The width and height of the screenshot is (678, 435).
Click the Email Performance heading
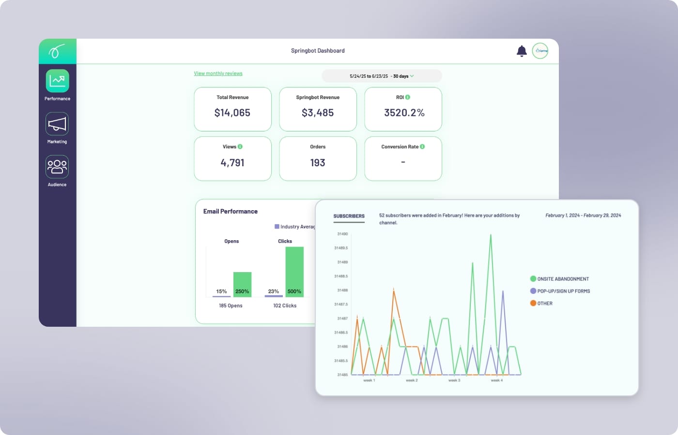pos(231,211)
